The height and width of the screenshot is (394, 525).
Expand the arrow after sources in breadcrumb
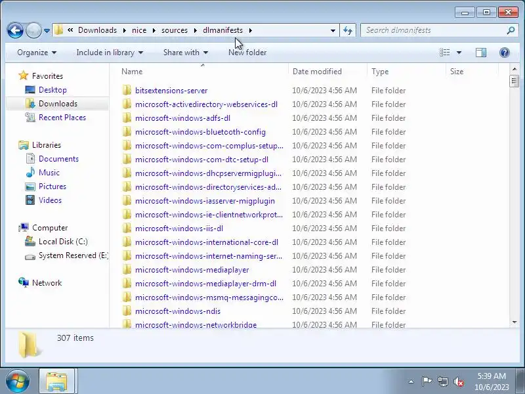point(195,30)
